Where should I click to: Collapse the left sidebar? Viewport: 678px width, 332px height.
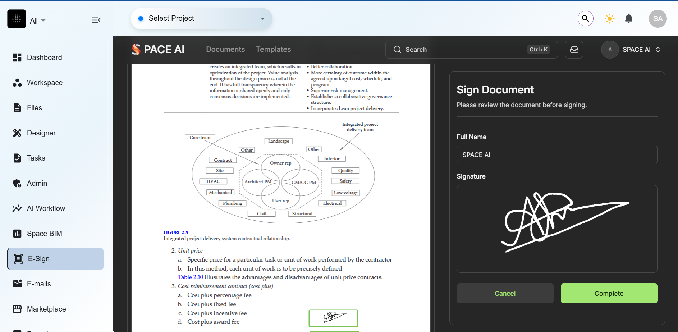click(96, 20)
